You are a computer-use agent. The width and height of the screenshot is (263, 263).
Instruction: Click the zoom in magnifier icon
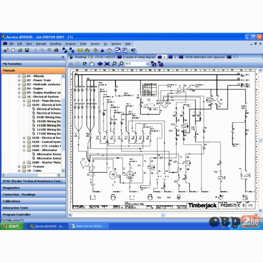click(x=114, y=64)
